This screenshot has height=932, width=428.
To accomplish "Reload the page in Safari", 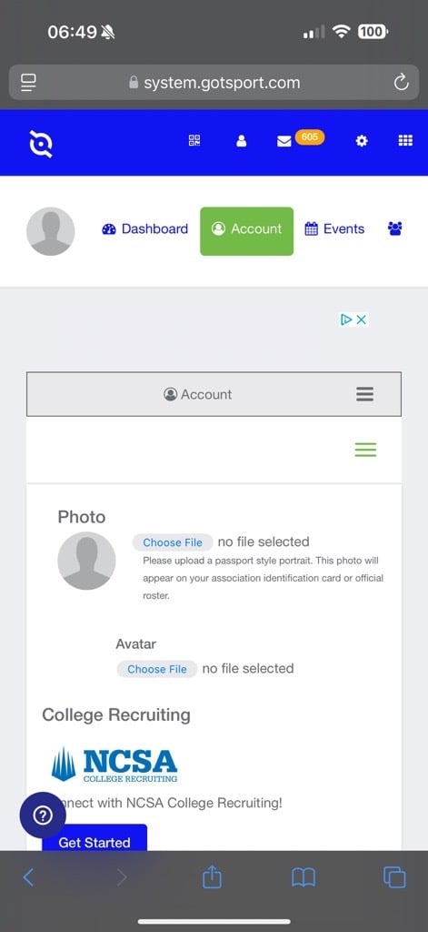I will [x=402, y=82].
